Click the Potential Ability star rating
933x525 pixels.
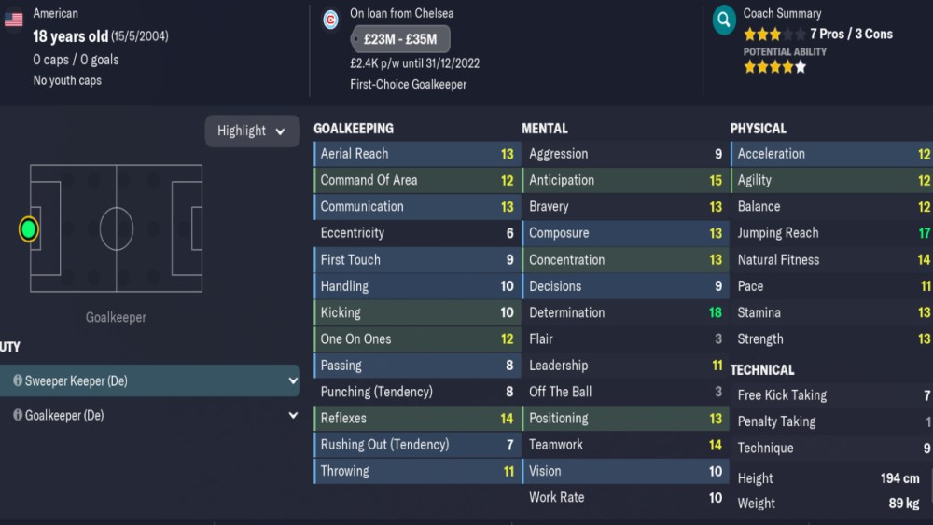[x=773, y=67]
